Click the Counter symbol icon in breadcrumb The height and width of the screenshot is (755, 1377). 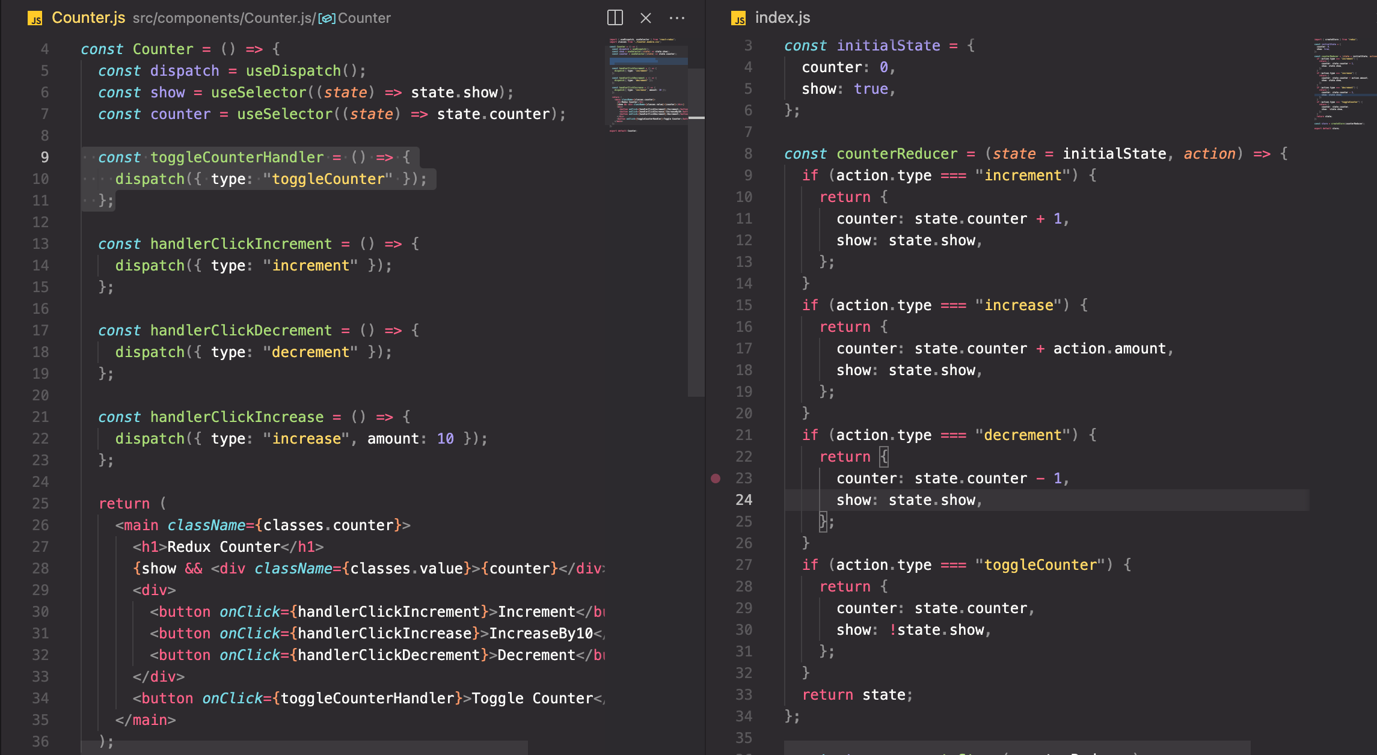coord(327,19)
